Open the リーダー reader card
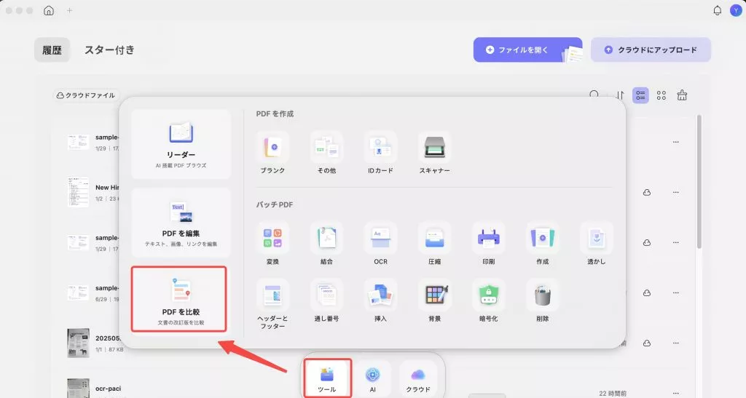Viewport: 746px width, 398px height. pyautogui.click(x=181, y=144)
